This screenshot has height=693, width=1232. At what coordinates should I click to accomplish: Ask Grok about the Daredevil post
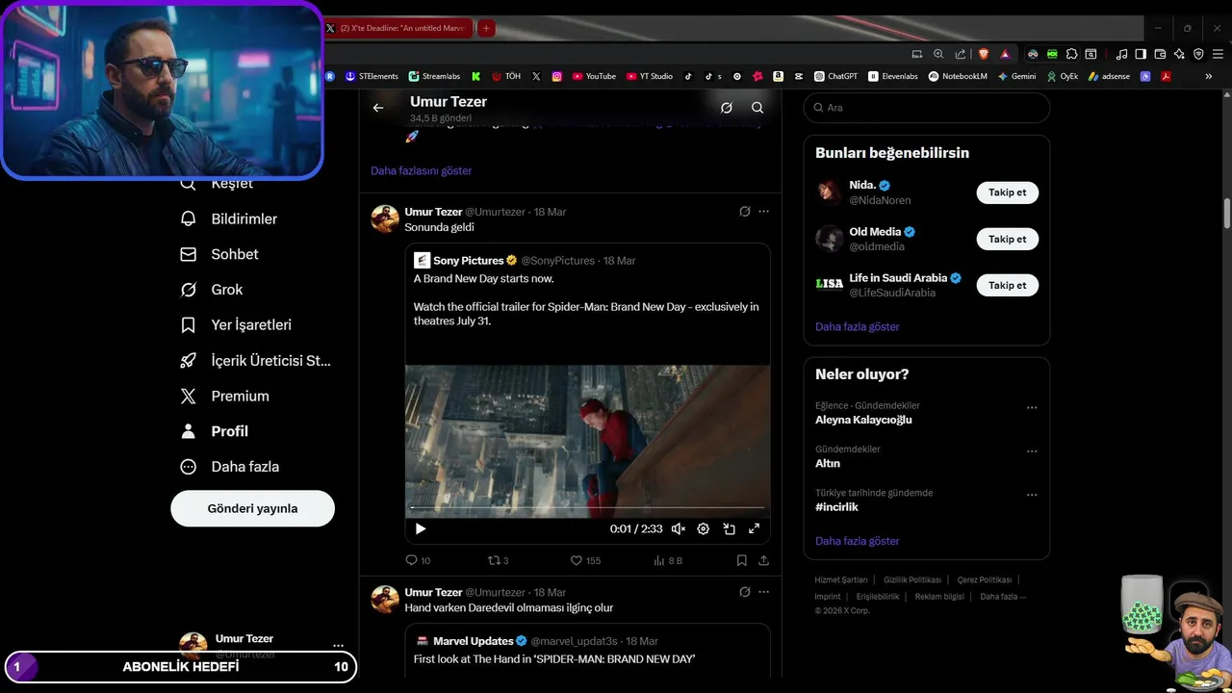tap(744, 592)
